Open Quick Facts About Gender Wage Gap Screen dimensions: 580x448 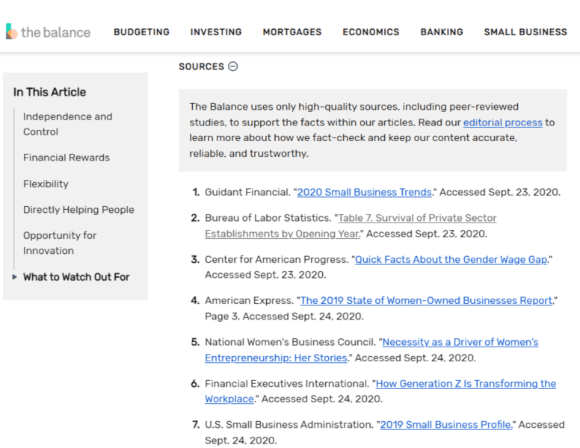point(451,259)
